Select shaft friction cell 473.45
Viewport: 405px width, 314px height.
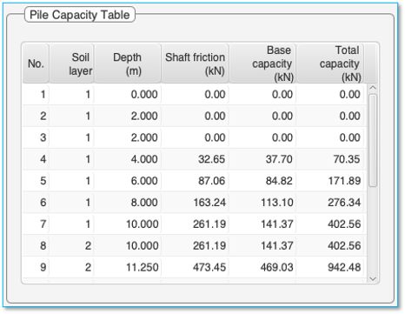(195, 267)
